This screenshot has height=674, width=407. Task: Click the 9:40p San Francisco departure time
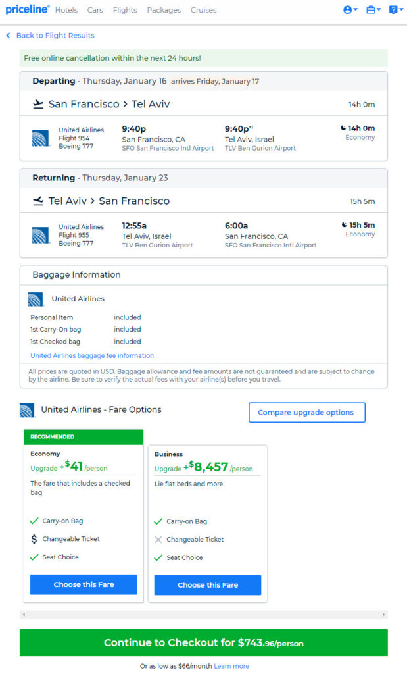click(134, 128)
